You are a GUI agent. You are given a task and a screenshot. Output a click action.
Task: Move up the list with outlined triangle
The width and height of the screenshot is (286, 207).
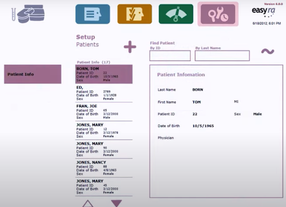(88, 204)
